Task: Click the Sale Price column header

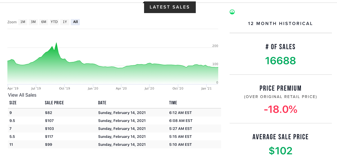Action: click(54, 103)
